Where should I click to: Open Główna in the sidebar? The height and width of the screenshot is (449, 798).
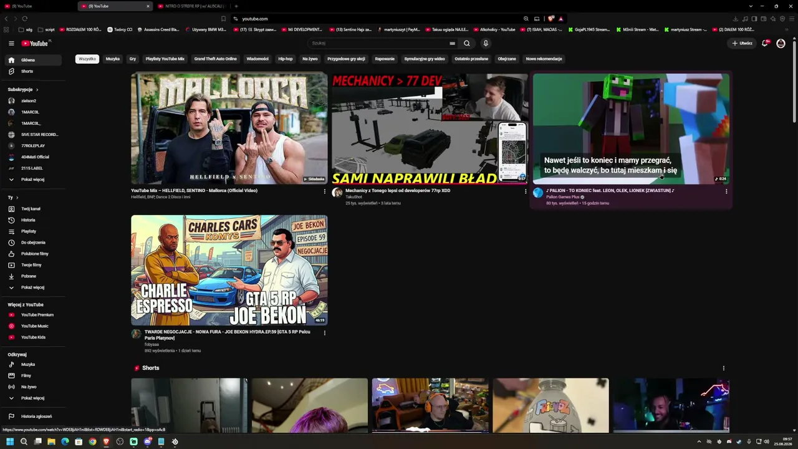(x=34, y=60)
